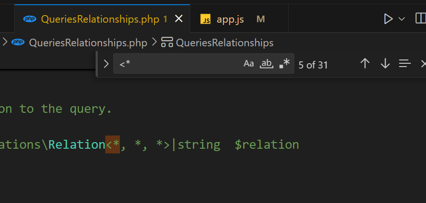Open the dropdown arrow beside Run
426x203 pixels.
click(x=402, y=19)
